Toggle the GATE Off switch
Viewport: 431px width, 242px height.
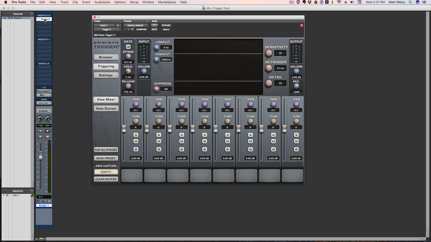(x=128, y=47)
